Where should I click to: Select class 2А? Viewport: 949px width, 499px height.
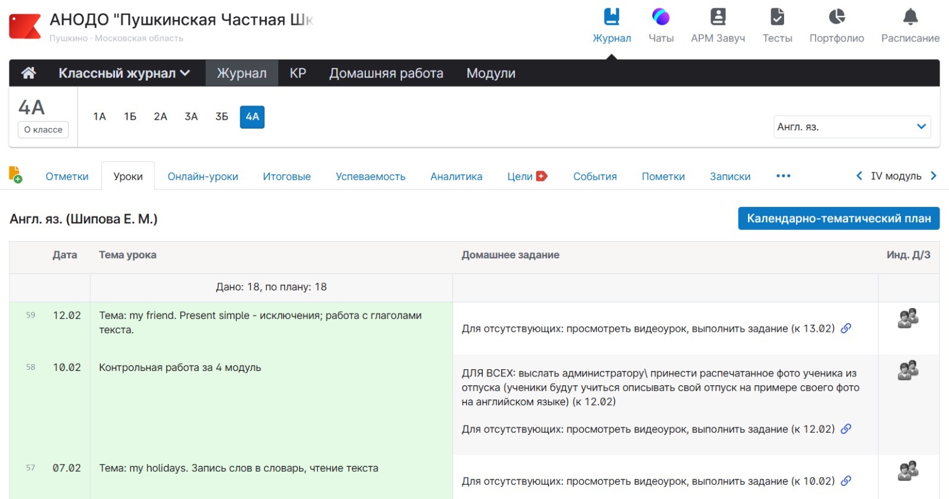click(160, 117)
